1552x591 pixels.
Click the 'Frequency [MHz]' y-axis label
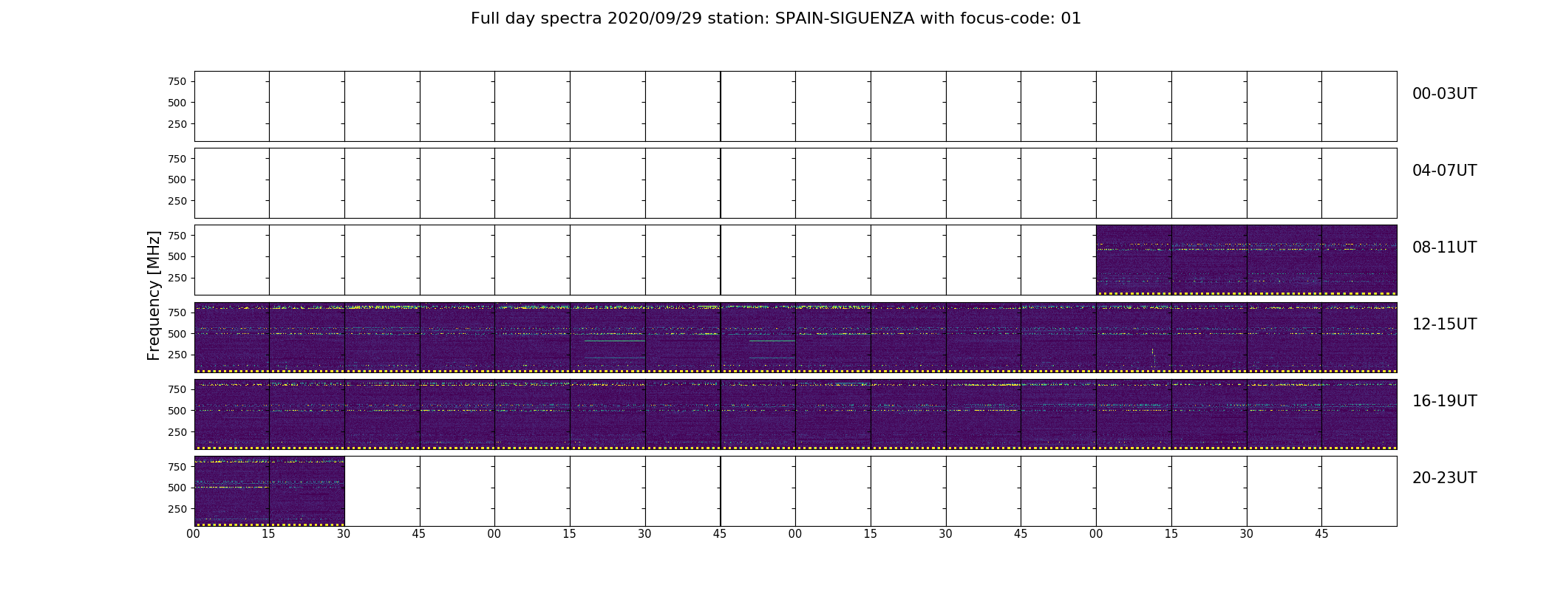click(x=154, y=295)
